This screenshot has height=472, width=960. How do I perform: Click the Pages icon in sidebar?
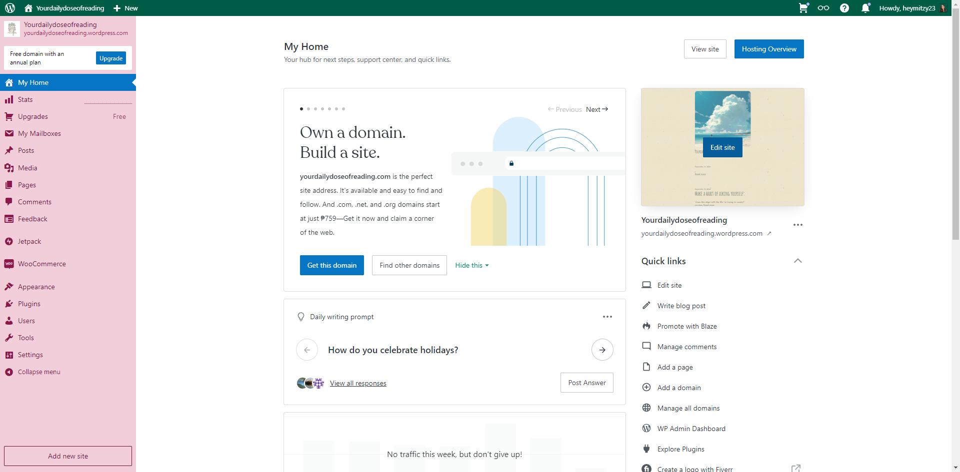pyautogui.click(x=9, y=185)
